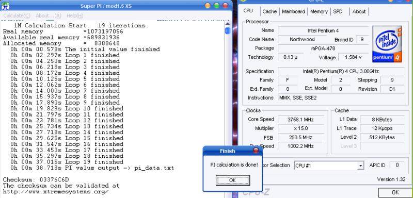The image size is (413, 198).
Task: Click the Code Name field Northwood
Action: 302,39
